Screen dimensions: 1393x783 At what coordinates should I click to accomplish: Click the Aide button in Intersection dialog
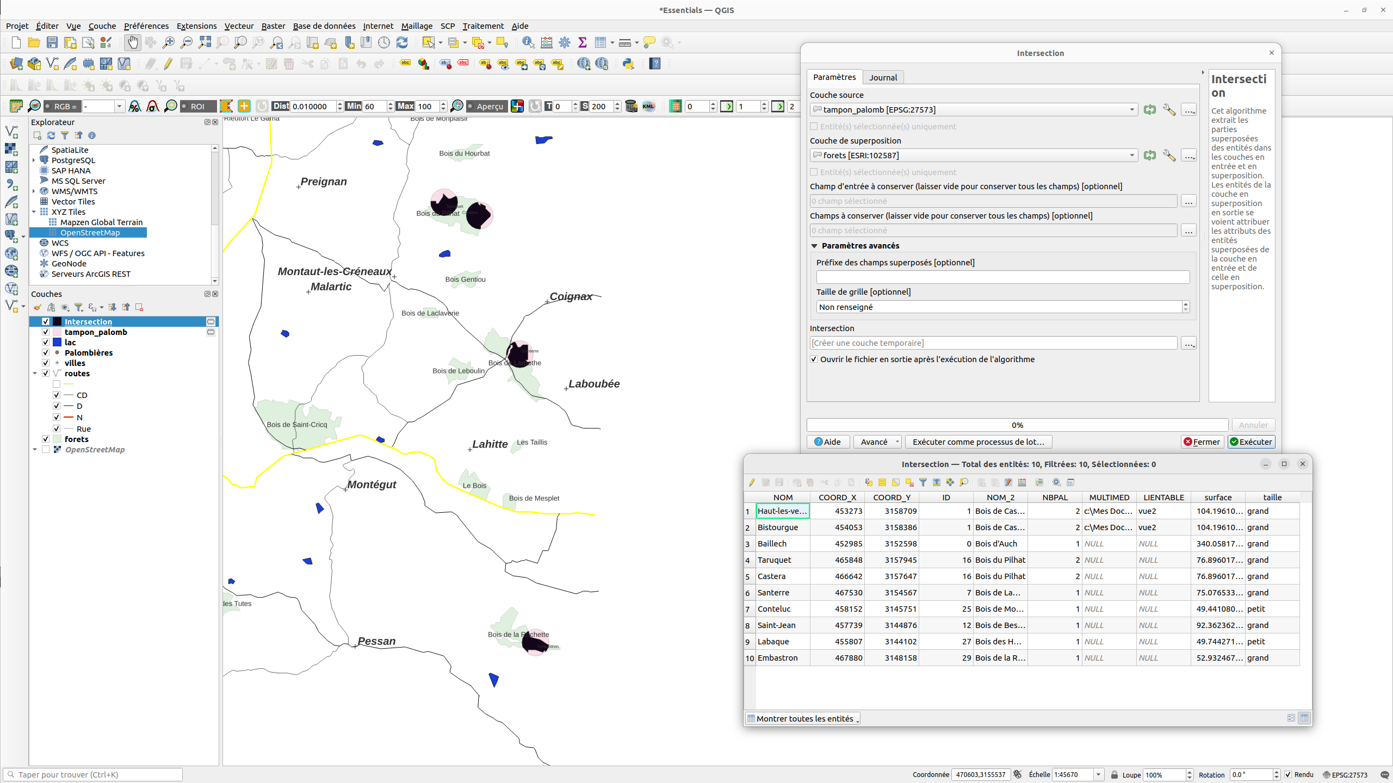[828, 442]
